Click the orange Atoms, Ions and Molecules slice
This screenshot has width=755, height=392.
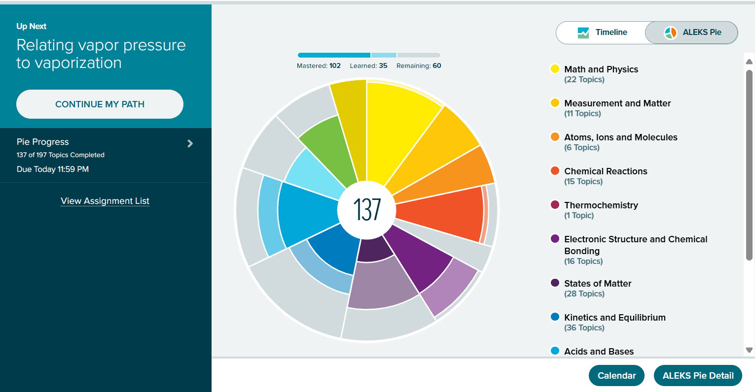point(464,167)
